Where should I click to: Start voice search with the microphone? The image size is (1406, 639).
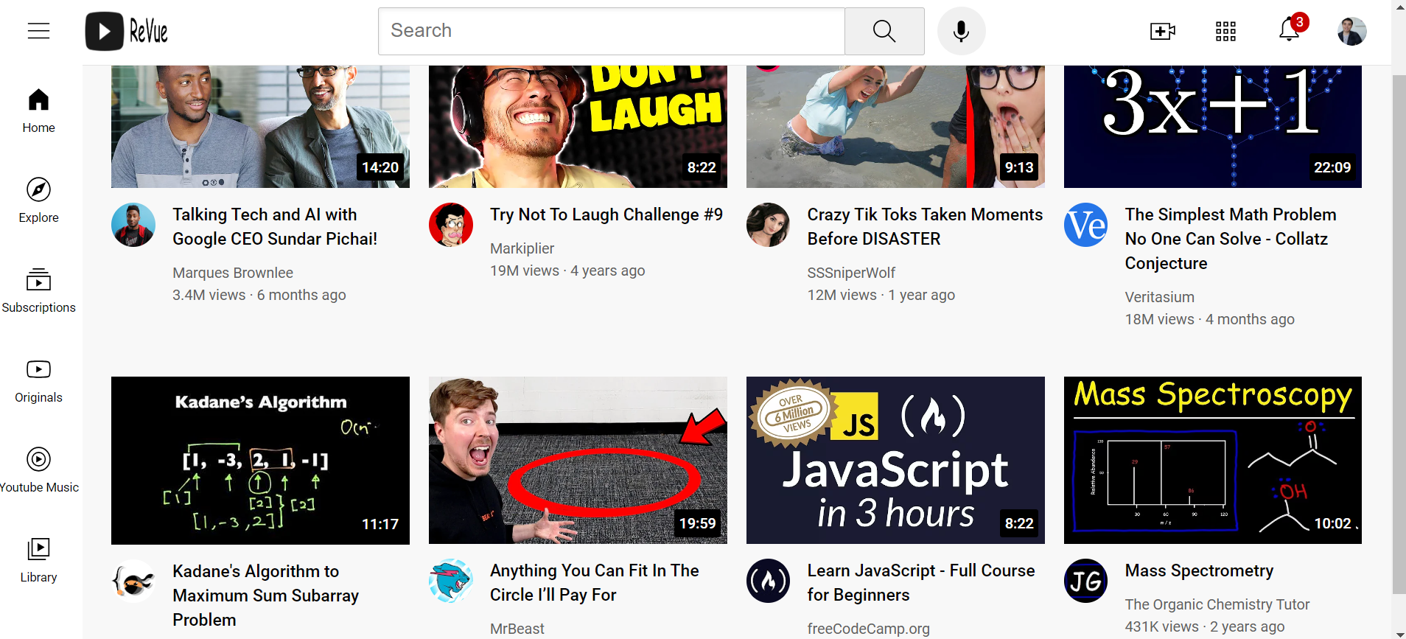[x=961, y=31]
